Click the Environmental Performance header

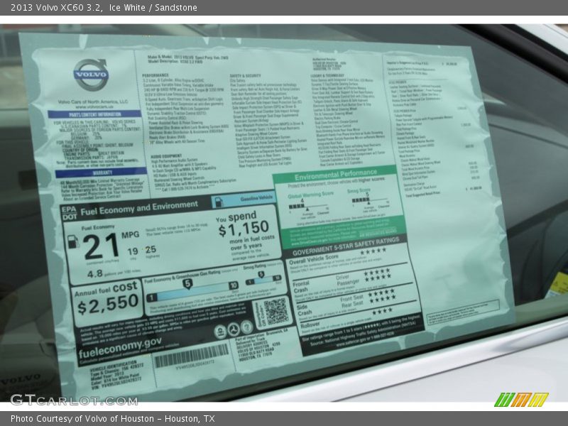[336, 173]
